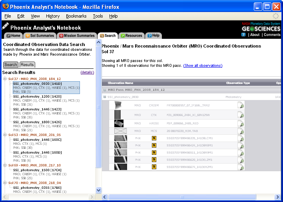The width and height of the screenshot is (283, 202).
Task: Collapse the Sol 53 tree node
Action: (5, 135)
